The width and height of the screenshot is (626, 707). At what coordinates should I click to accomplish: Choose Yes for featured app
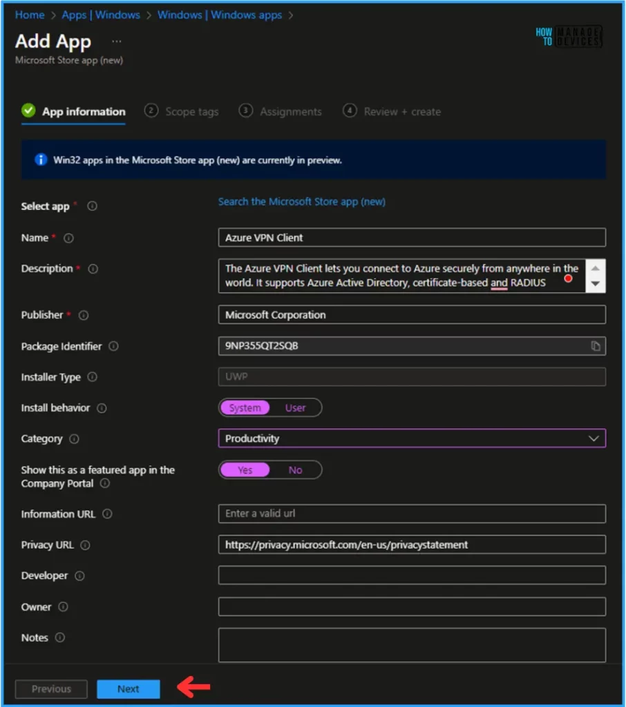(245, 469)
